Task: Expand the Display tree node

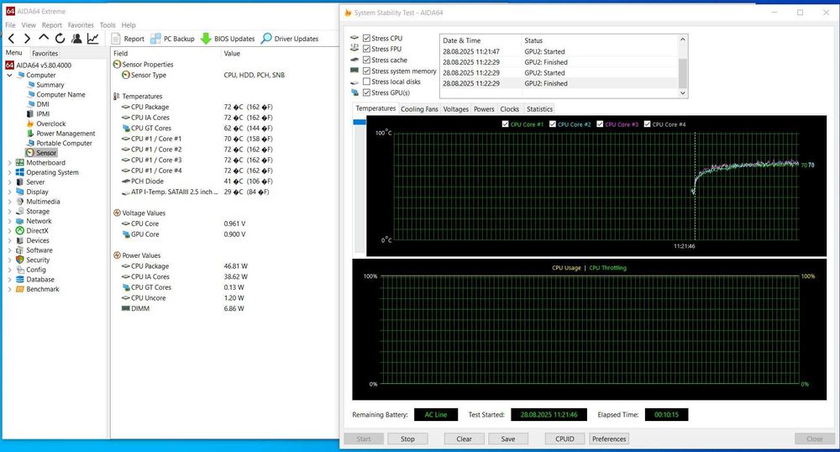Action: pyautogui.click(x=9, y=192)
